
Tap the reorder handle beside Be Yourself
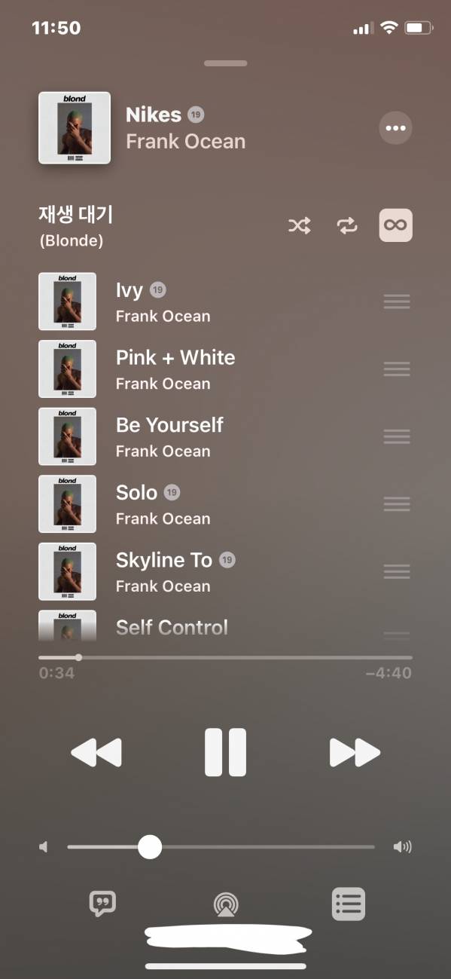(x=397, y=436)
